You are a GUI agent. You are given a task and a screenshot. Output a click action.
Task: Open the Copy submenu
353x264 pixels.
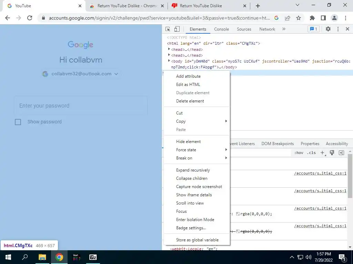coord(197,121)
